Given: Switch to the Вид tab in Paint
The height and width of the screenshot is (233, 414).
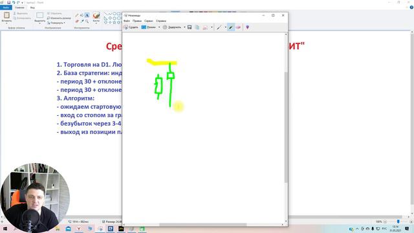Looking at the screenshot, I should click(x=32, y=8).
